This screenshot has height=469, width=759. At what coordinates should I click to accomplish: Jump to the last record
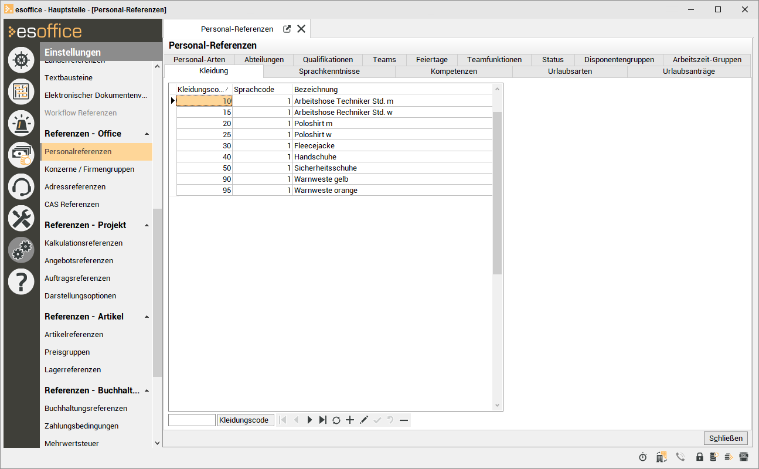323,420
